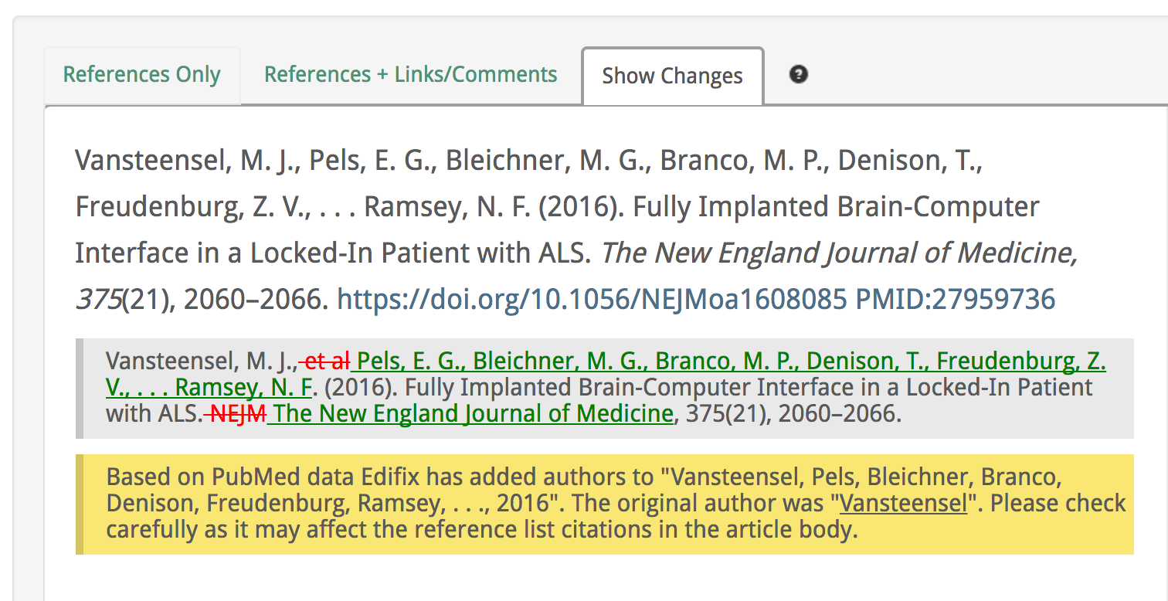1168x601 pixels.
Task: Click the italic volume number 375
Action: [98, 299]
